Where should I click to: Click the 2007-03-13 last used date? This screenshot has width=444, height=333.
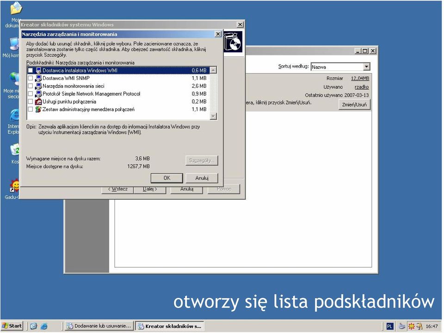357,95
